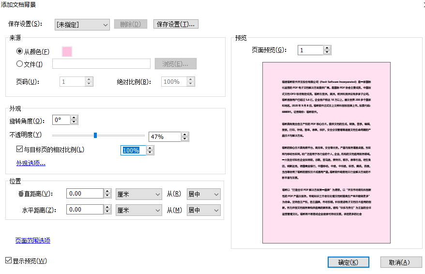Expand the vertical distance unit dropdown
425x274 pixels.
click(138, 194)
